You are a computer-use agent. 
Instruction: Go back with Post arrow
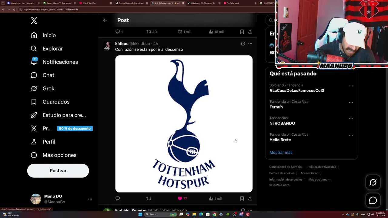click(105, 20)
